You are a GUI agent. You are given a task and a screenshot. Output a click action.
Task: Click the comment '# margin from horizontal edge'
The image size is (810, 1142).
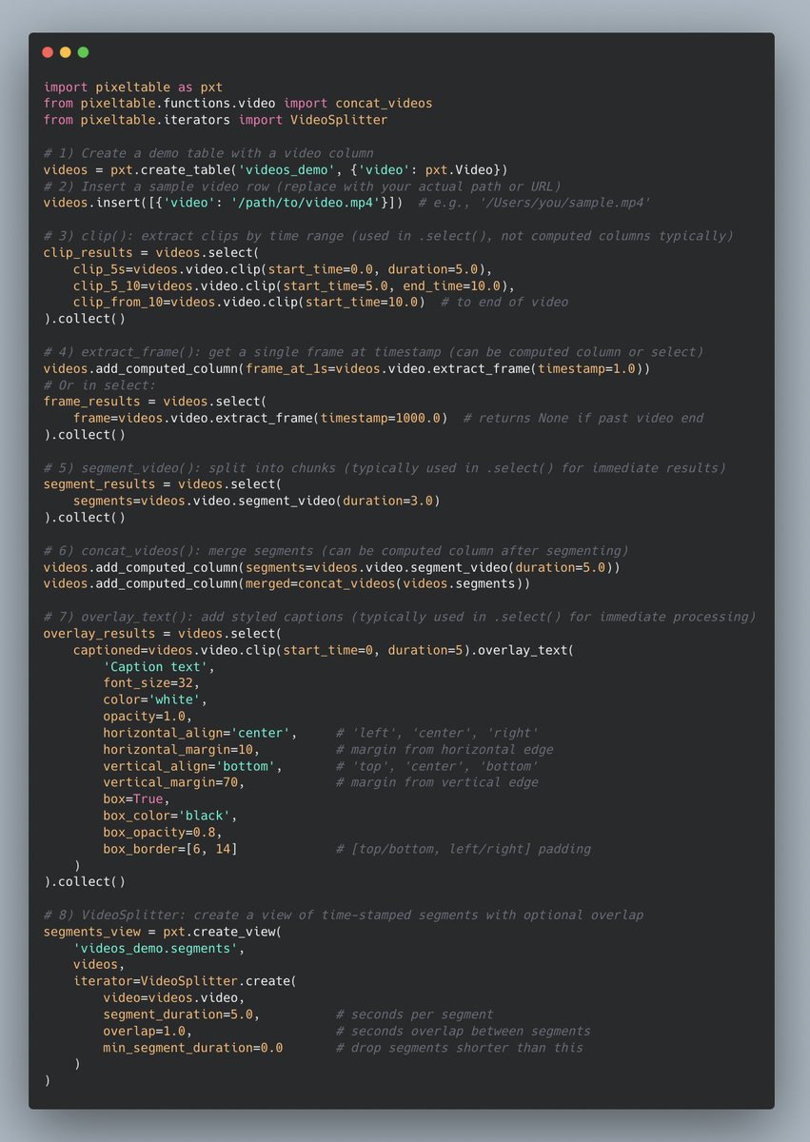click(445, 749)
